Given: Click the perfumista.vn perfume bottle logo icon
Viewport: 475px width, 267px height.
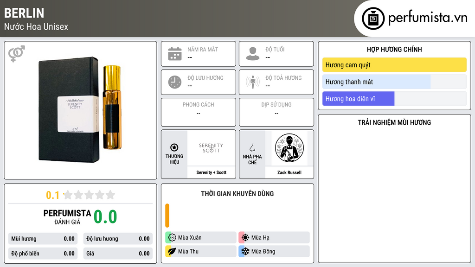Looking at the screenshot, I should 373,19.
